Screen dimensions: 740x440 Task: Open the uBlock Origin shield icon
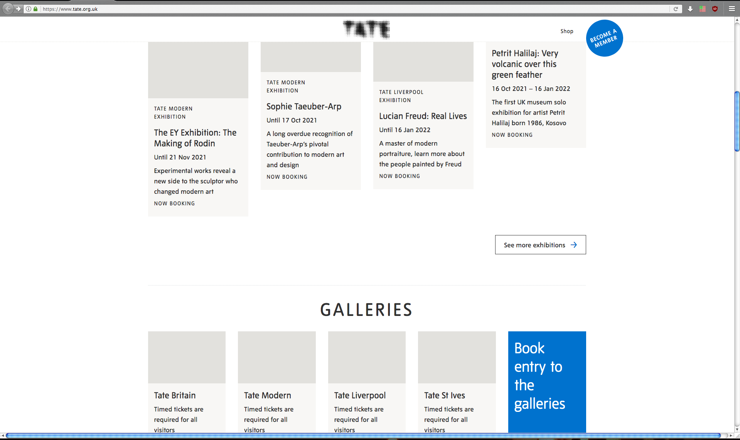pyautogui.click(x=715, y=9)
